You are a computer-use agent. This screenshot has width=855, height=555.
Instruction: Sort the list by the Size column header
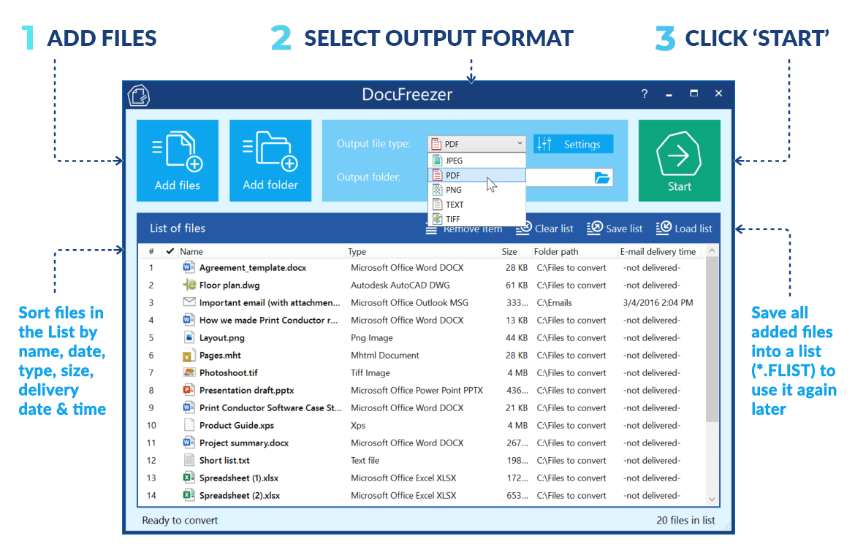(x=509, y=251)
